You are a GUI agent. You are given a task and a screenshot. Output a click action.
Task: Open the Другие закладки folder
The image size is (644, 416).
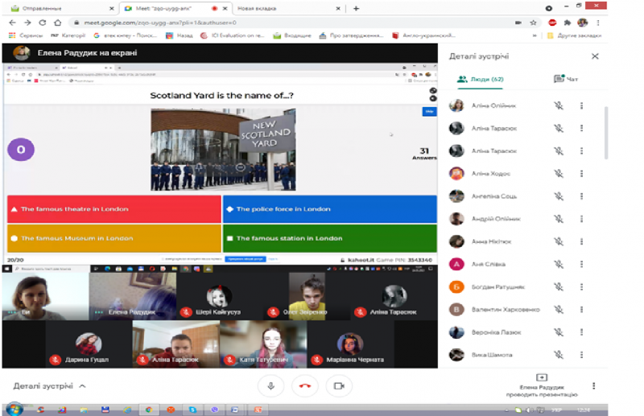575,35
